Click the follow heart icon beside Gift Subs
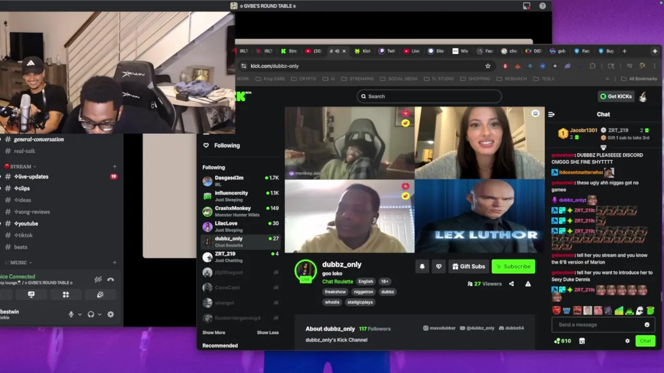 coord(439,266)
